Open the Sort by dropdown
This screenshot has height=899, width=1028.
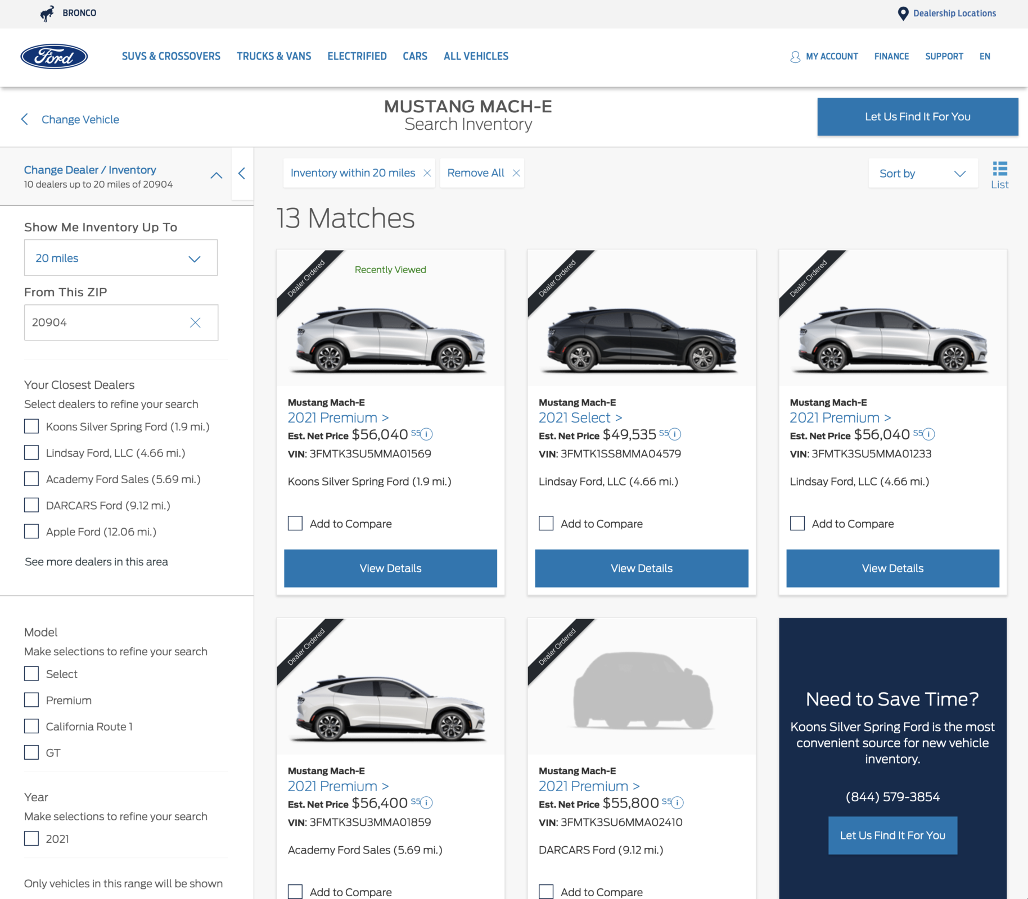pyautogui.click(x=922, y=173)
